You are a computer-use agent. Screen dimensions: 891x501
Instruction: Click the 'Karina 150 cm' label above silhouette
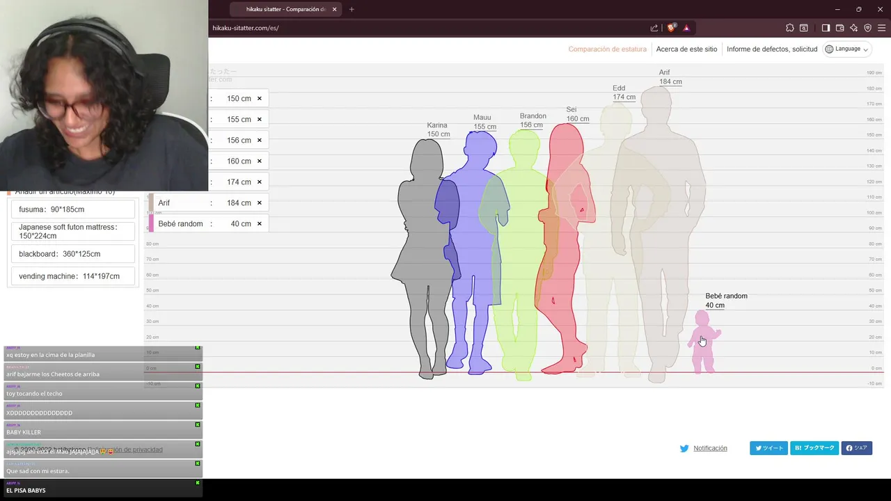439,129
